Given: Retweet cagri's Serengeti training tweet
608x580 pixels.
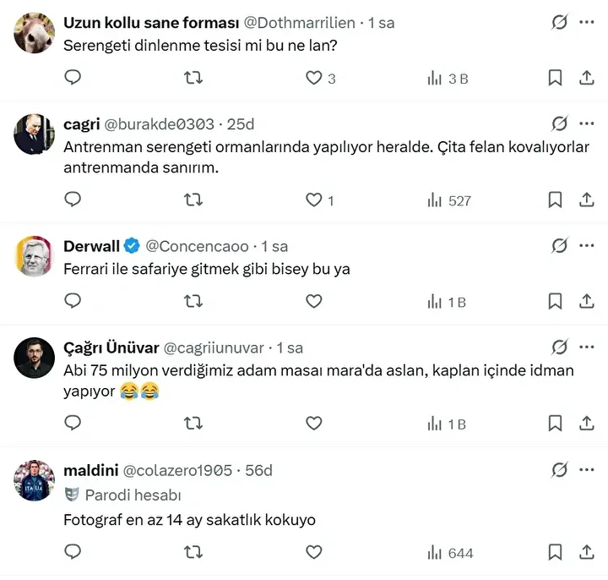Looking at the screenshot, I should (193, 200).
